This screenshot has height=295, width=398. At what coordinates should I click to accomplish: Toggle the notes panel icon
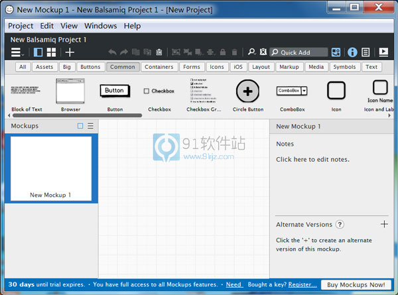point(365,52)
